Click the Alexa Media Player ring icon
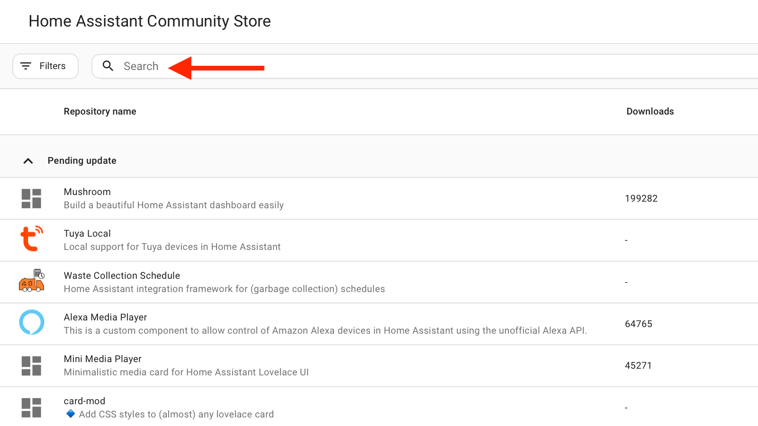The image size is (758, 426). click(32, 322)
